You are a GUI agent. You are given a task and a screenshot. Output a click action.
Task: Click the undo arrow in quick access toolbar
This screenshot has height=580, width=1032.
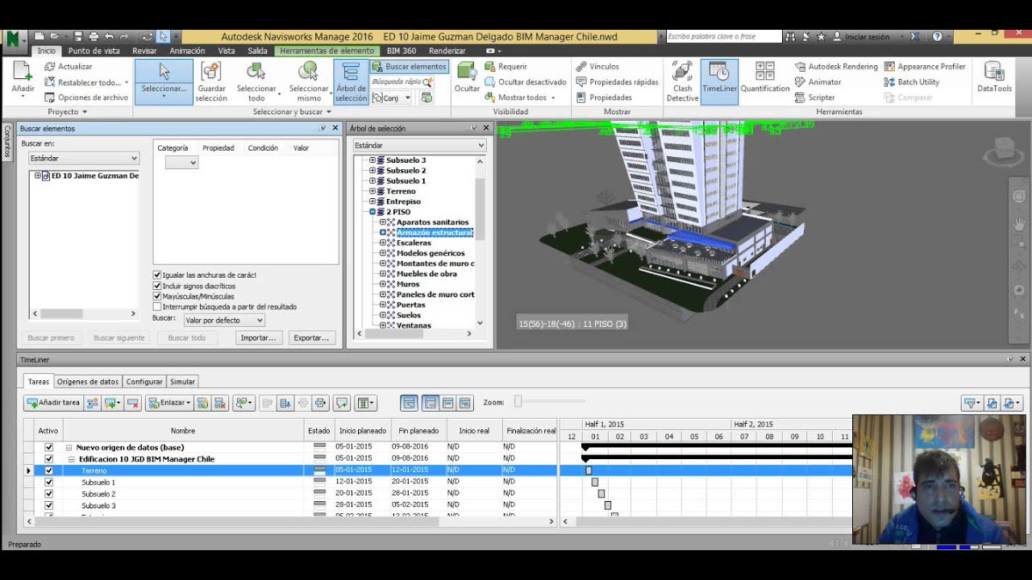[x=109, y=36]
